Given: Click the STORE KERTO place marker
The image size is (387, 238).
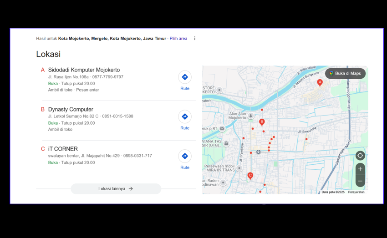Looking at the screenshot, I should point(219,90).
